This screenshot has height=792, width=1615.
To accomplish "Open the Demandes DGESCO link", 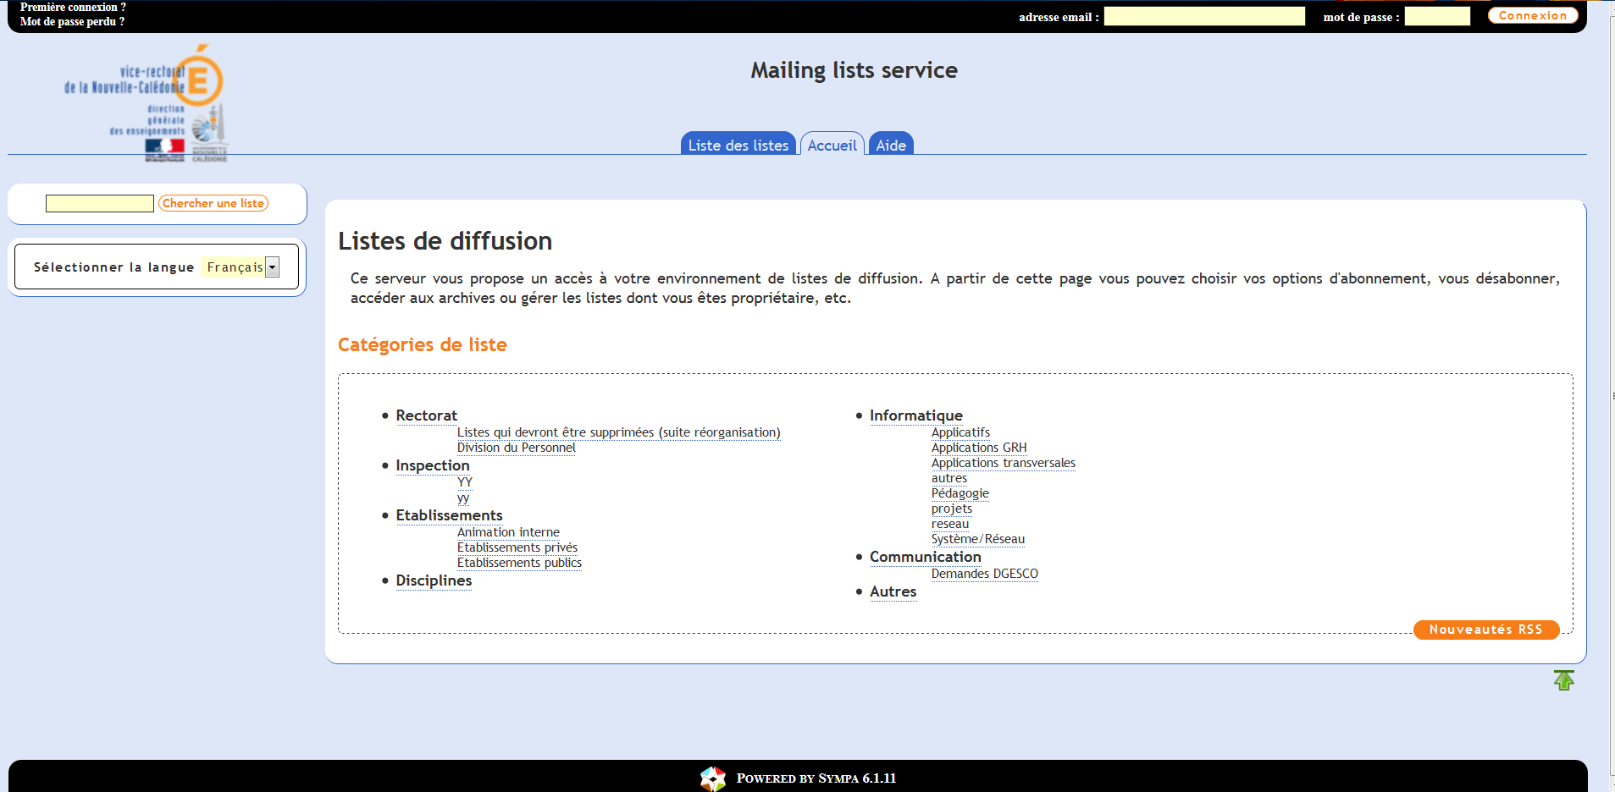I will [984, 574].
